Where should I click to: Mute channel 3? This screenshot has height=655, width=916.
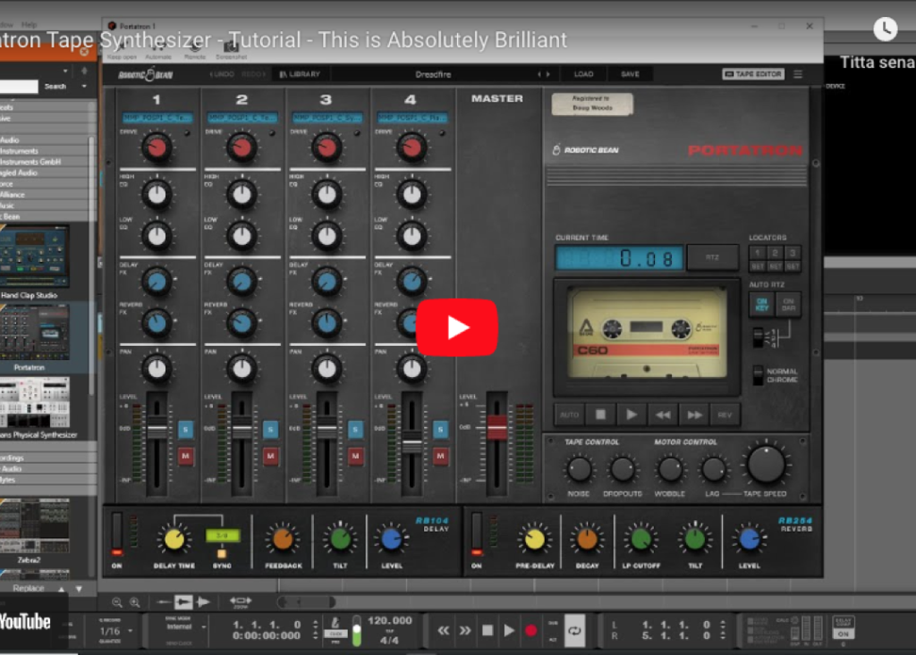click(355, 456)
